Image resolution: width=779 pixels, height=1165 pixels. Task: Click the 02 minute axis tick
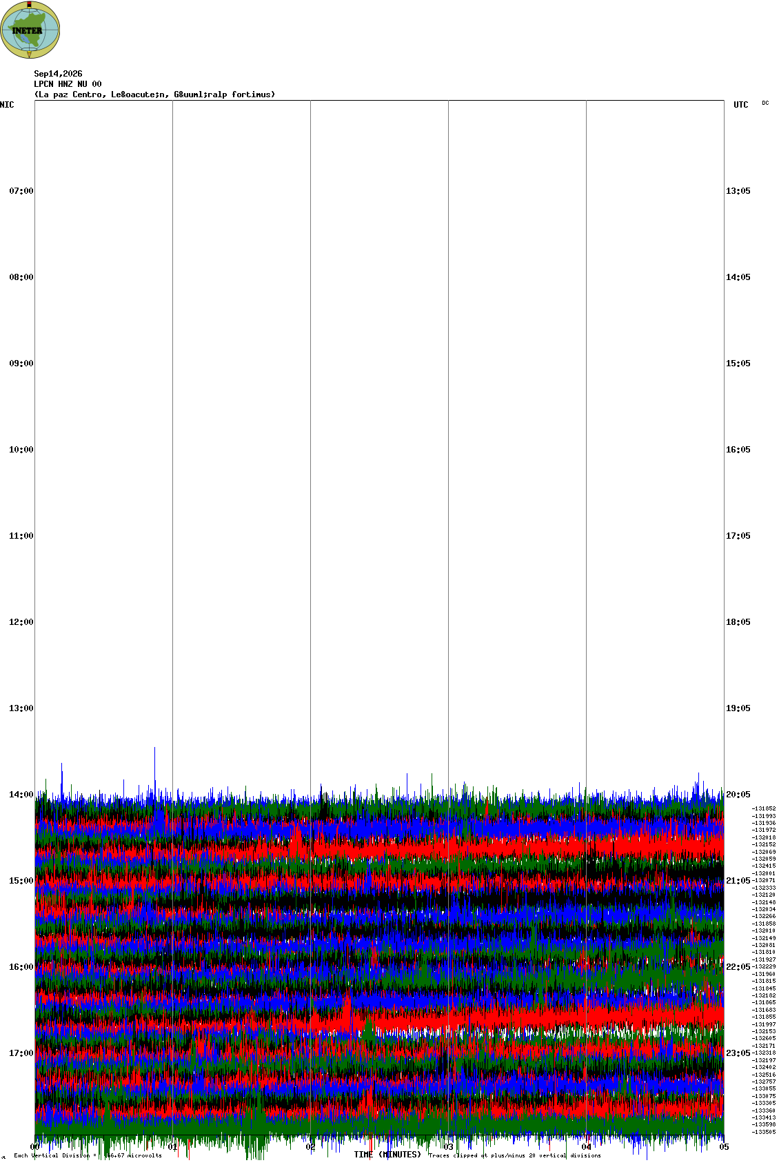311,1147
